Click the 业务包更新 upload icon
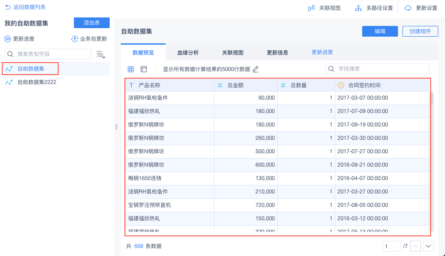Viewport: 445px width, 256px height. coord(75,39)
